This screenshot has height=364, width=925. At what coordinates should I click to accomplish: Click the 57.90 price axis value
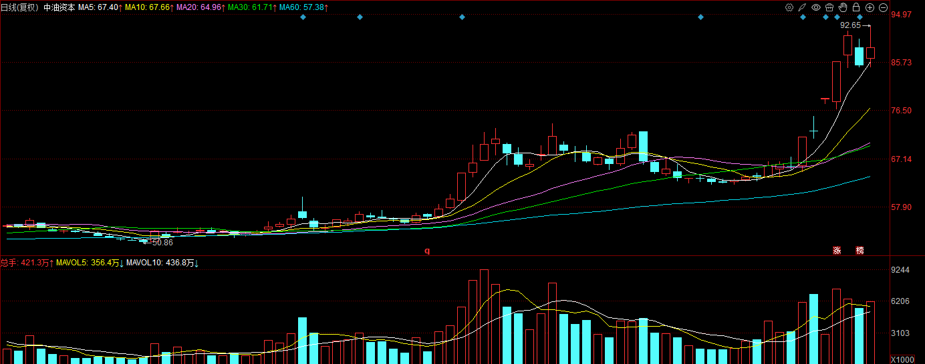pyautogui.click(x=902, y=207)
